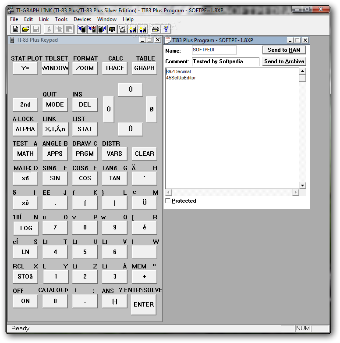Image resolution: width=340 pixels, height=343 pixels.
Task: Click the Send to Archive button
Action: [284, 61]
